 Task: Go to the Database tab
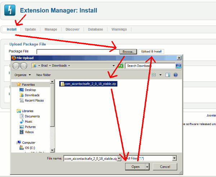pos(95,30)
